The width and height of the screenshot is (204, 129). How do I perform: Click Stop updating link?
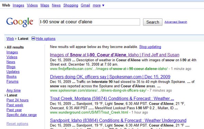[150, 47]
